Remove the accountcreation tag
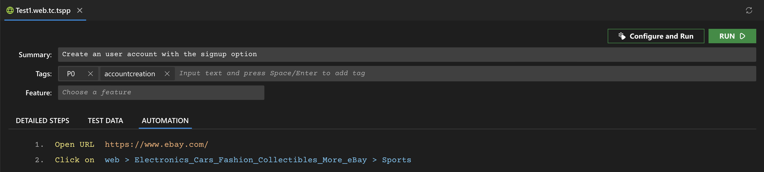This screenshot has height=172, width=764. coord(167,74)
